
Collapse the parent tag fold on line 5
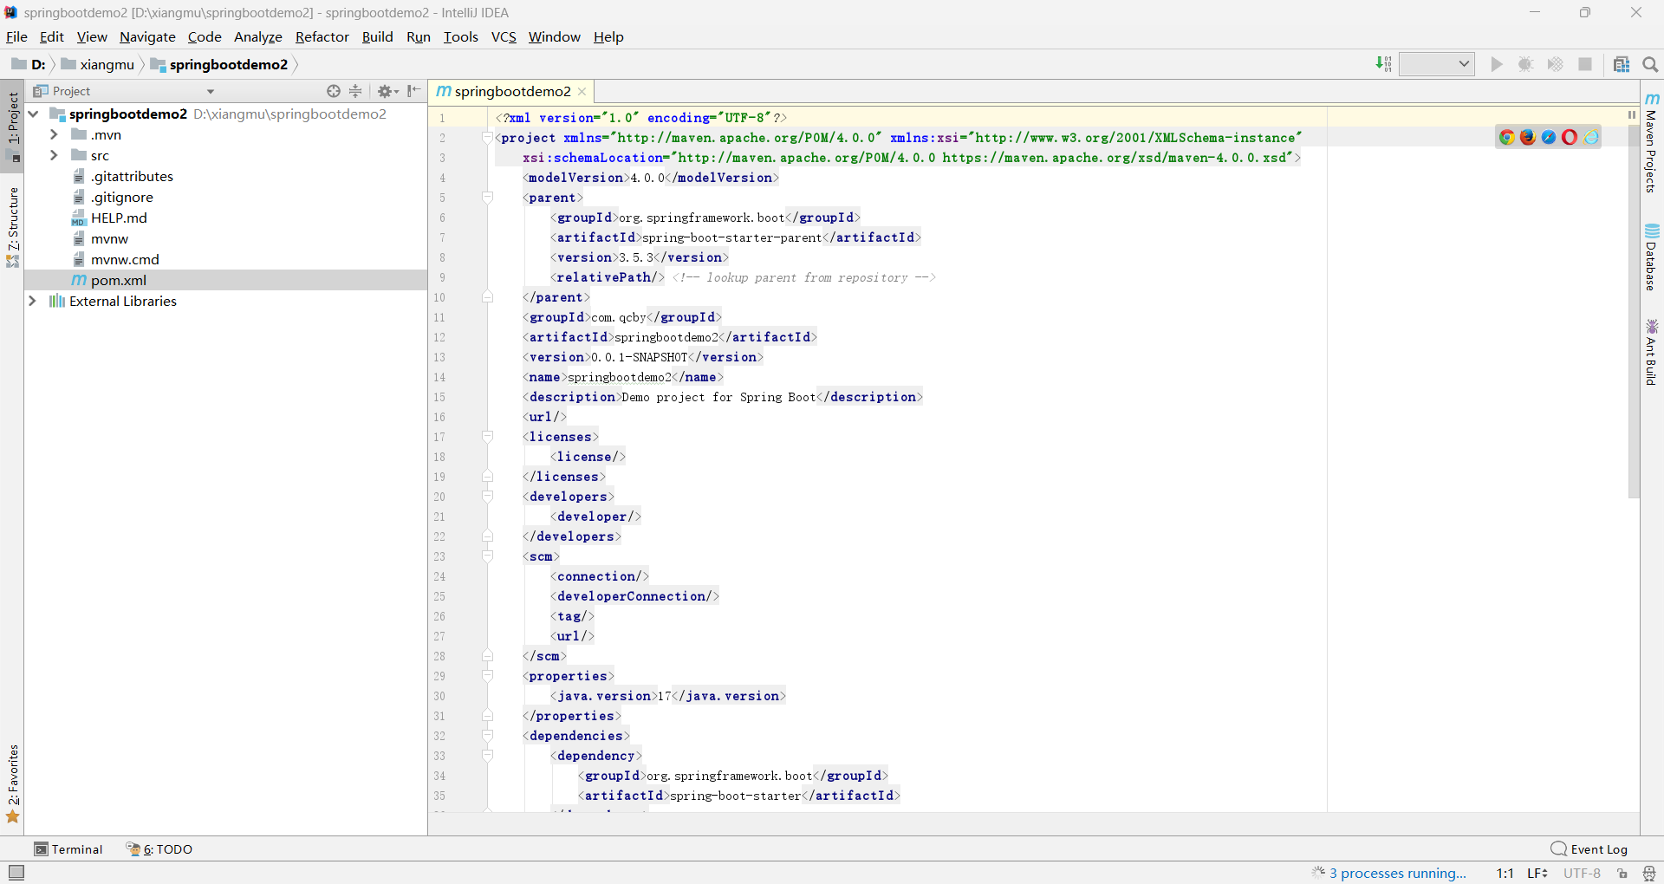[487, 198]
